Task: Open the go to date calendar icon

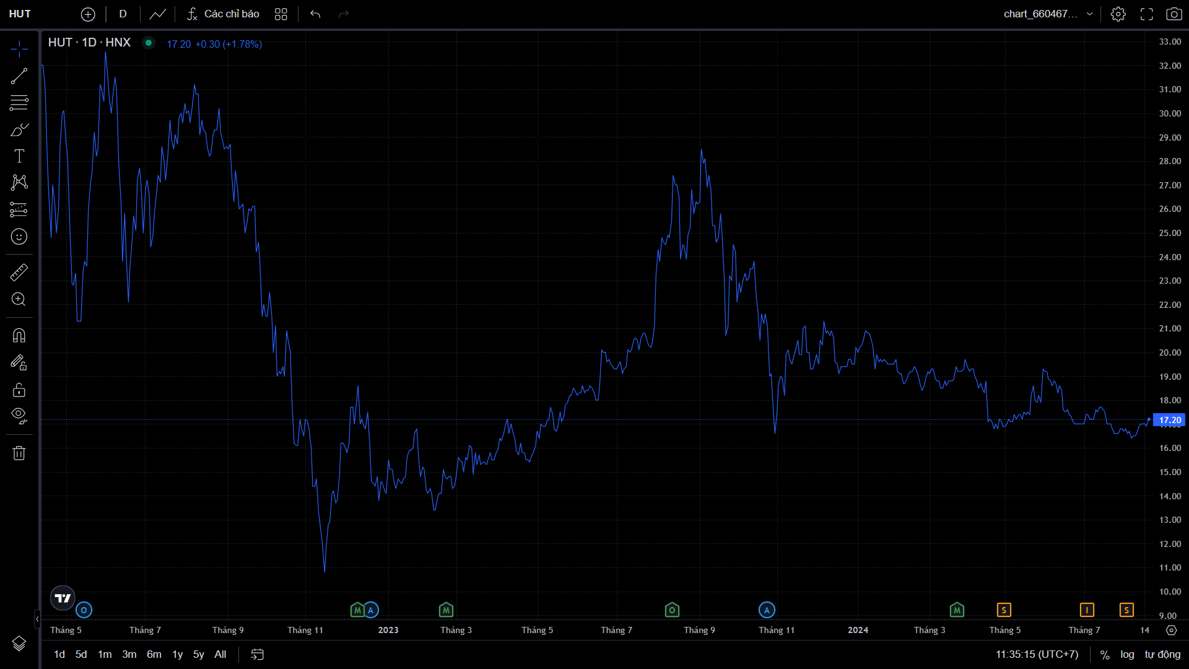Action: tap(258, 655)
